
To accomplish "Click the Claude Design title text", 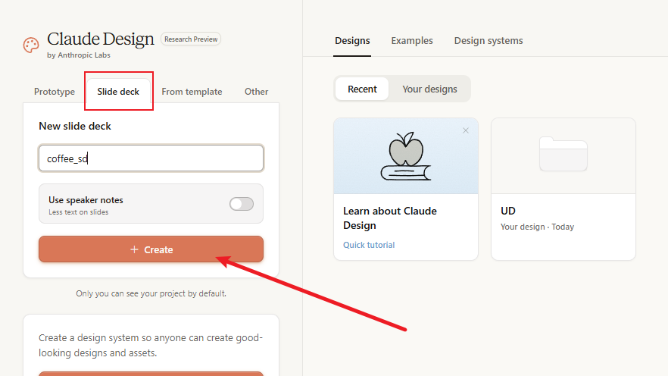I will (101, 39).
